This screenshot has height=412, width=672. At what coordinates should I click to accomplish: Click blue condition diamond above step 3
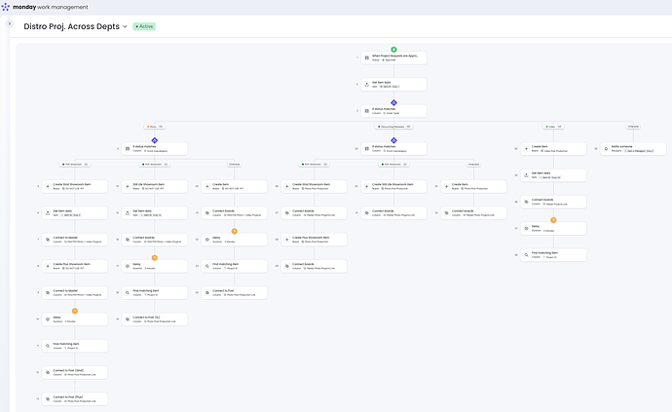[x=393, y=102]
